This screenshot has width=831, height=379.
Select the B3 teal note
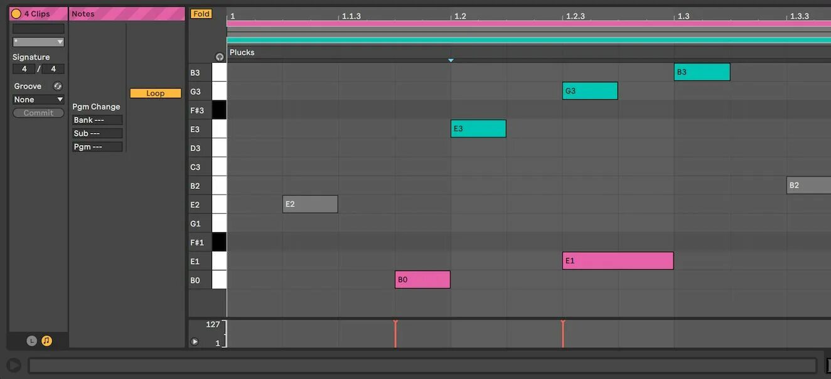coord(702,72)
